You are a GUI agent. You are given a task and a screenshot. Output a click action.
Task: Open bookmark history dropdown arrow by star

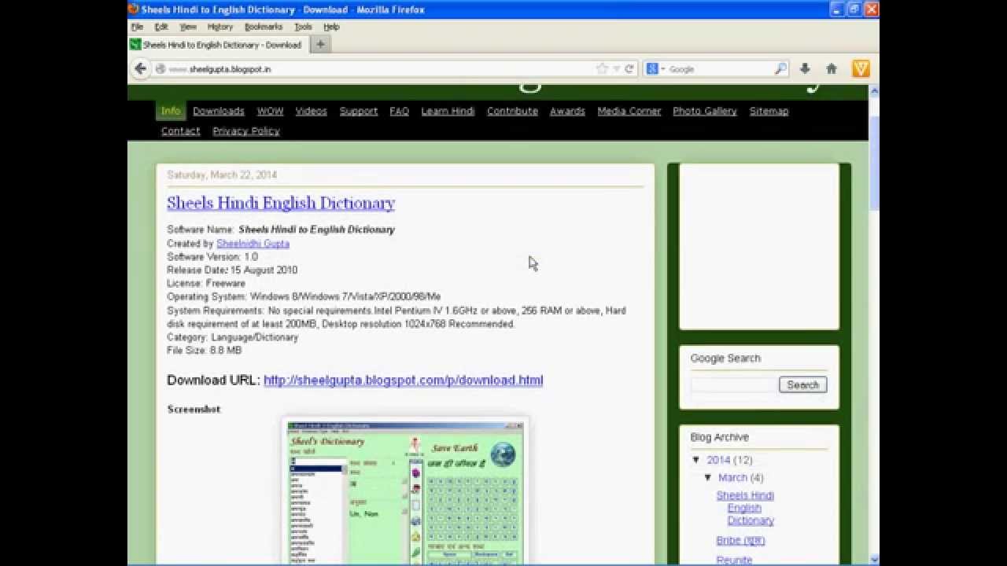[617, 68]
